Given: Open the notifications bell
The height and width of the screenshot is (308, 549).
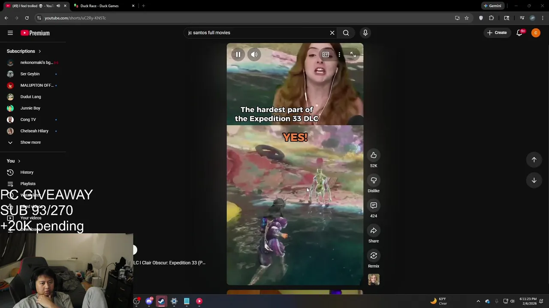Looking at the screenshot, I should point(519,33).
